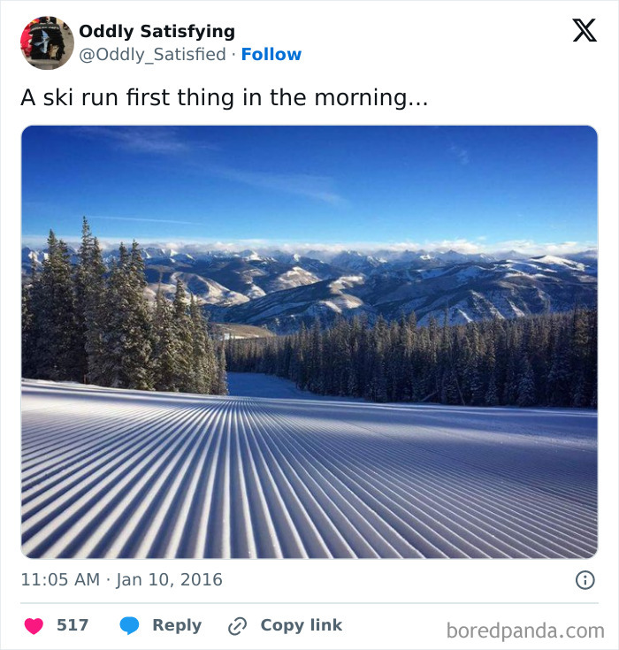Like the tweet with the heart icon
619x650 pixels.
tap(34, 626)
